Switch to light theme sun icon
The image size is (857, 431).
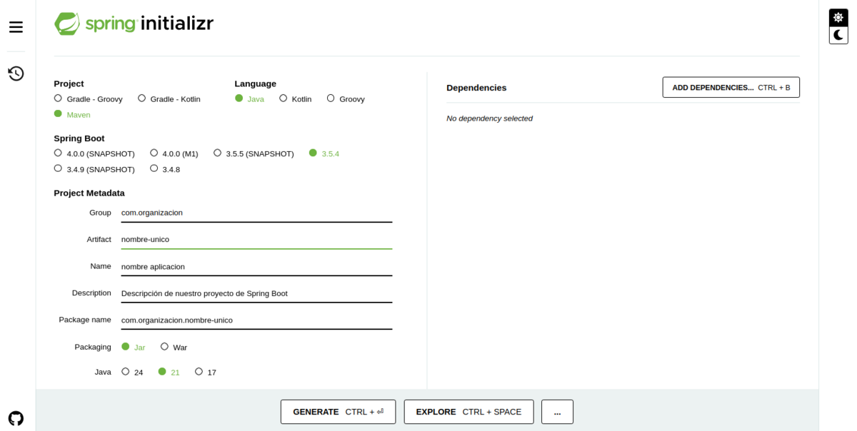[838, 17]
